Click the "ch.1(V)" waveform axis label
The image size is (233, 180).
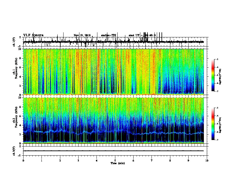pos(14,42)
